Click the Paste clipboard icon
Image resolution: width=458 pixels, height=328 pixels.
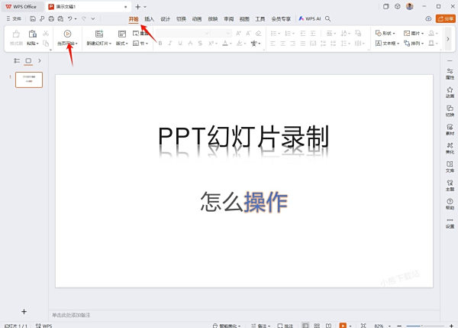point(32,34)
